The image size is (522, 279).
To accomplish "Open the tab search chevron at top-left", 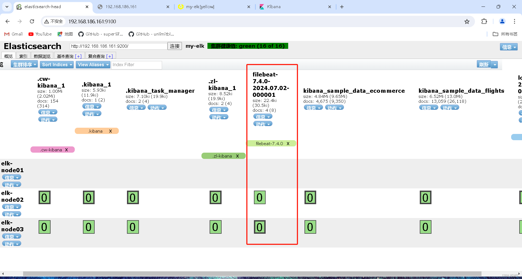I will [x=7, y=7].
